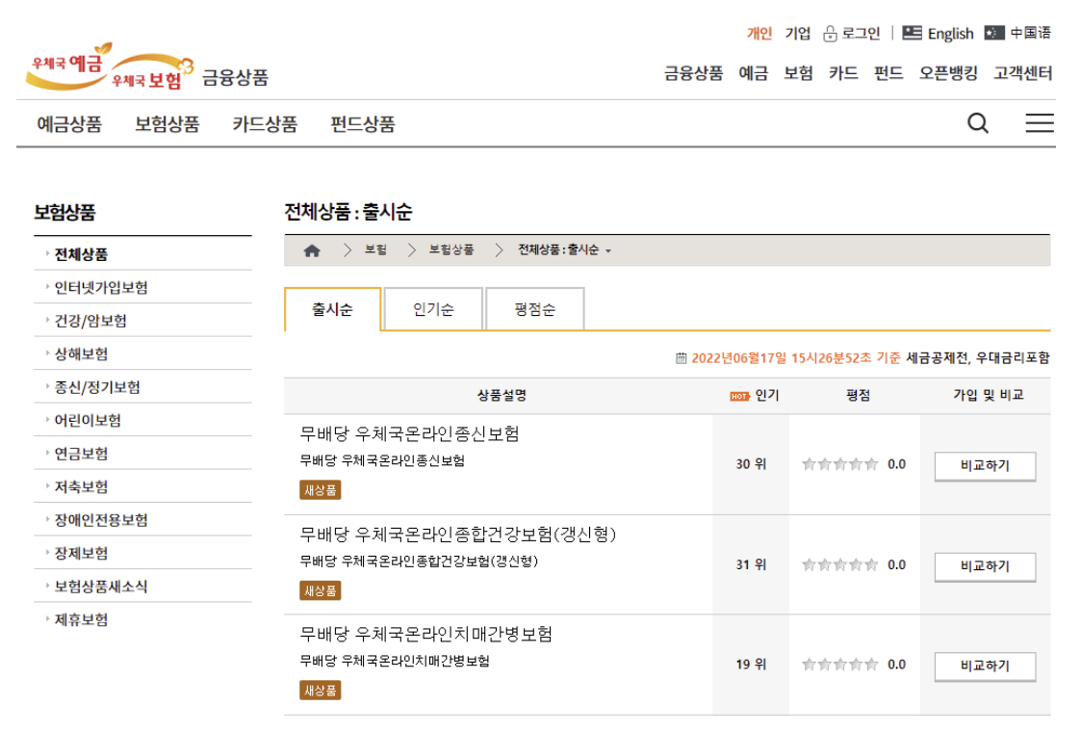
Task: Click 비교하기 for 온라인종합건강보험(갱신형)
Action: point(985,566)
